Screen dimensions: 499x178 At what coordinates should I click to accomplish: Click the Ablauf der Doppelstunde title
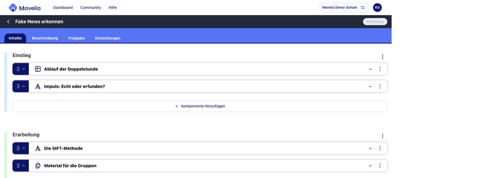(x=71, y=69)
